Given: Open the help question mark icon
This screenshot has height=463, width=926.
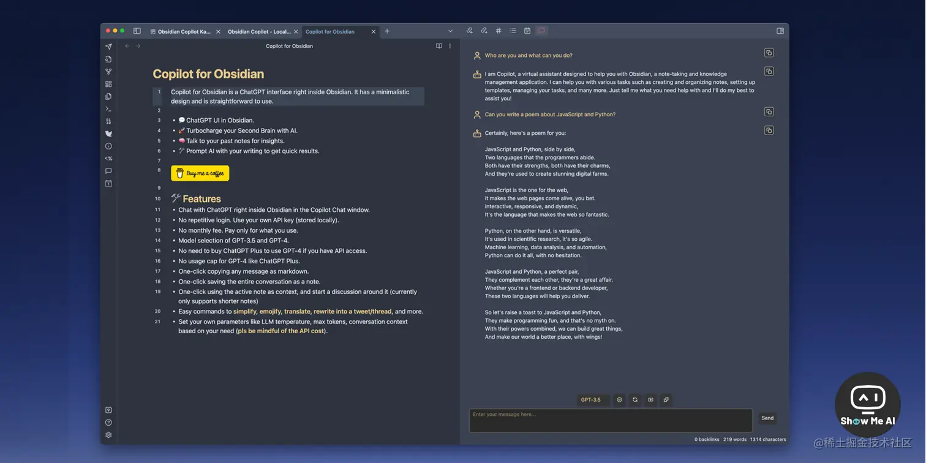Looking at the screenshot, I should point(108,423).
